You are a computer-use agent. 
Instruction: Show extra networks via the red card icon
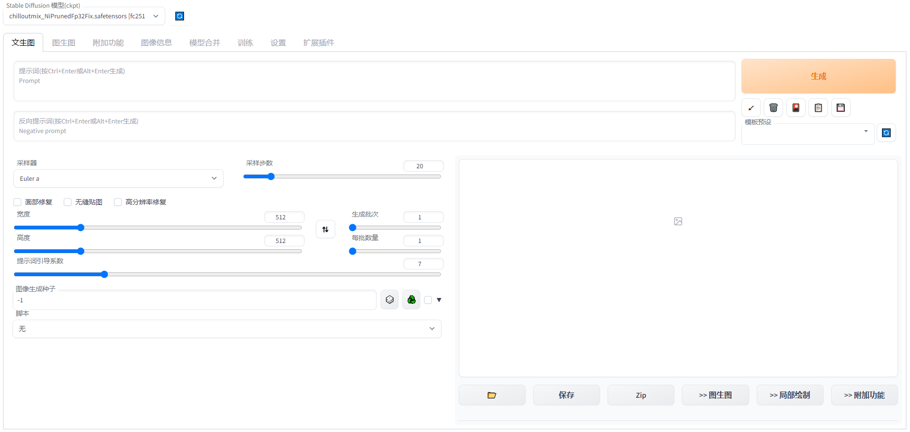(x=796, y=108)
